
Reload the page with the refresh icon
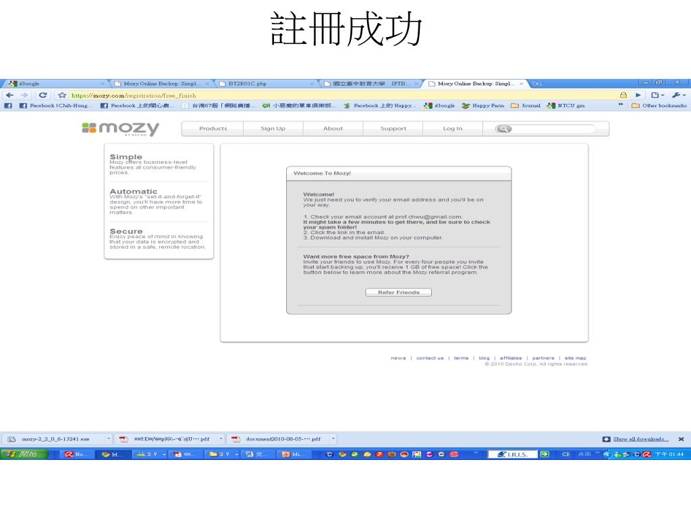click(x=43, y=95)
